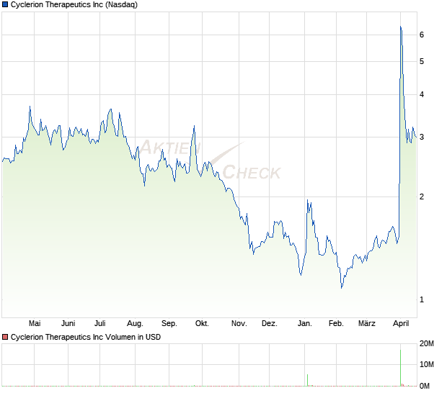Click the 20M volume axis label
This screenshot has height=393, width=447.
427,344
